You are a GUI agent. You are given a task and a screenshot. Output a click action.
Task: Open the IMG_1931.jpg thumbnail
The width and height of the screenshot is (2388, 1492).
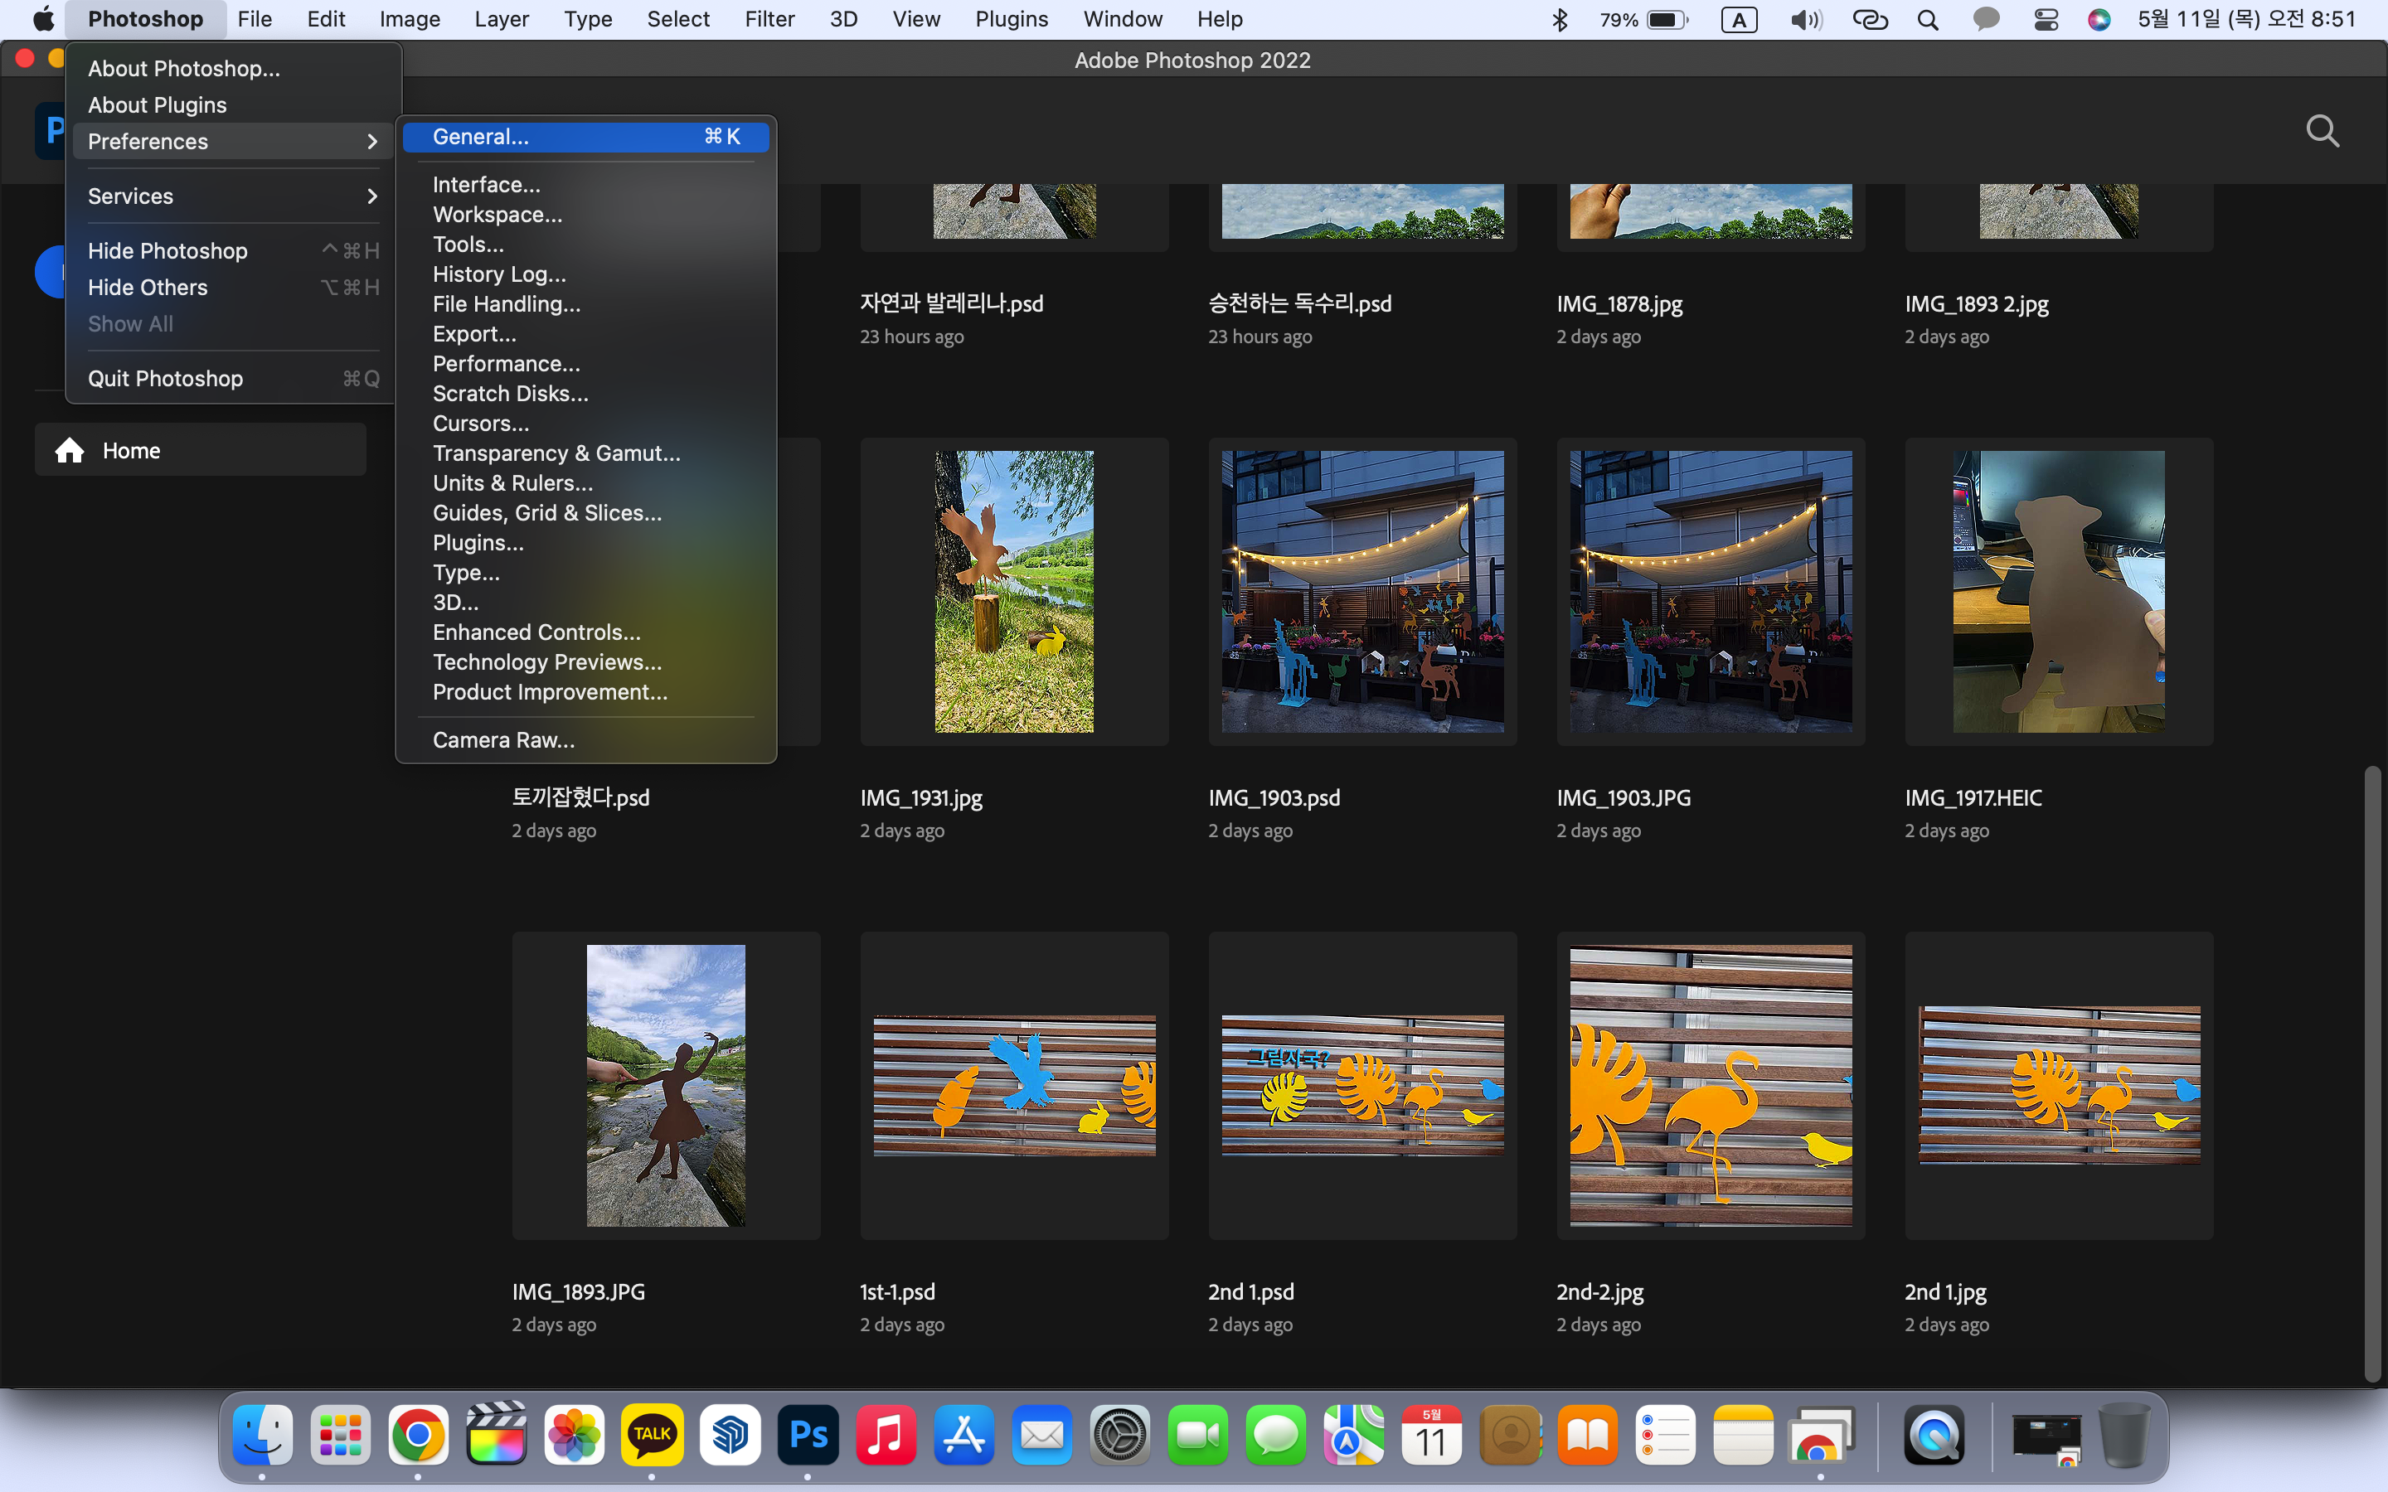[x=1013, y=591]
